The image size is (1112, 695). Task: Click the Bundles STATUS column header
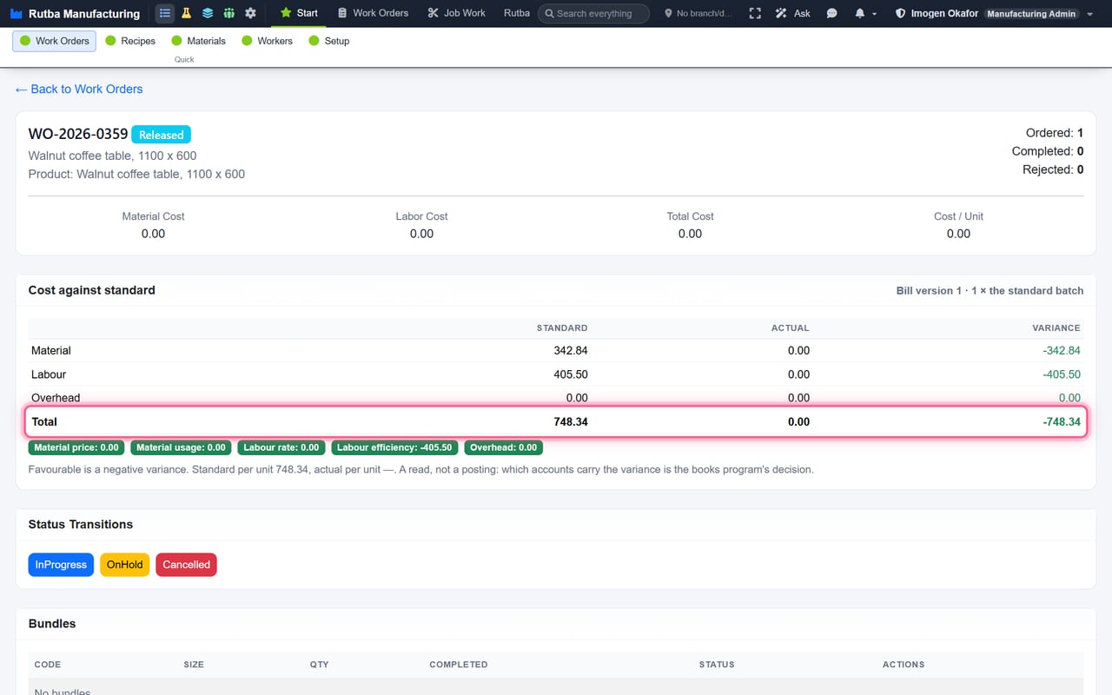click(x=717, y=665)
